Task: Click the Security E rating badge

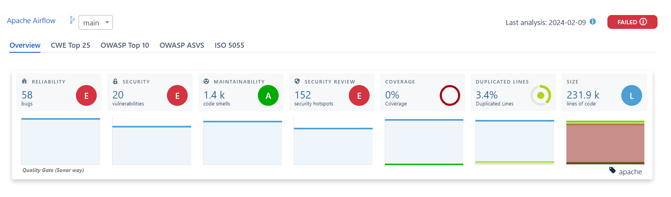Action: pyautogui.click(x=177, y=95)
